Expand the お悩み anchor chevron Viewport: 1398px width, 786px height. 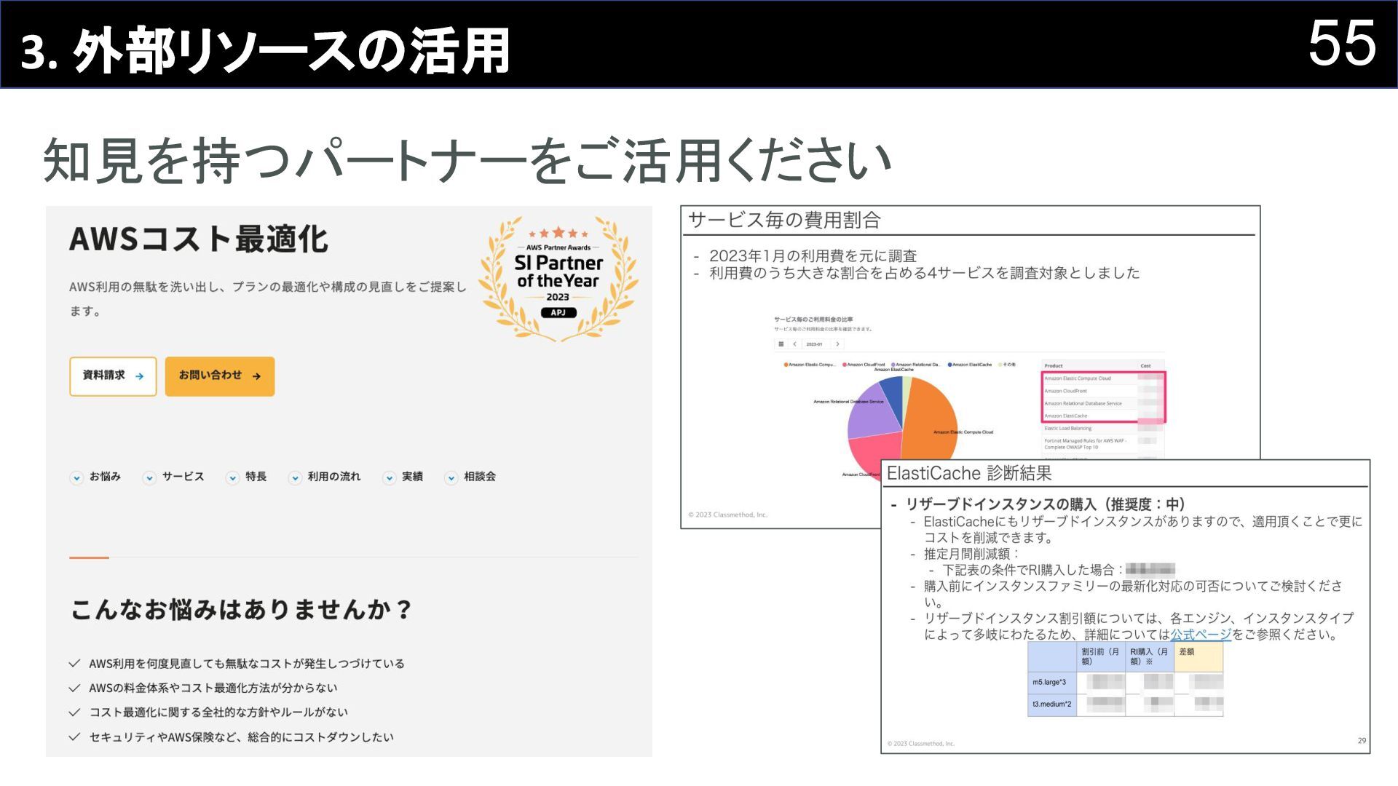pos(76,478)
